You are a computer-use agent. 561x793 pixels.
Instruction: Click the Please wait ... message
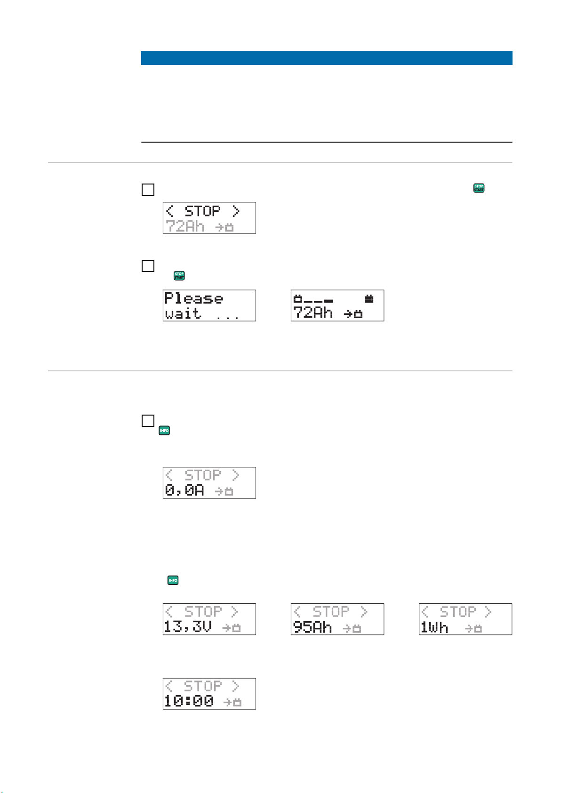(x=202, y=306)
